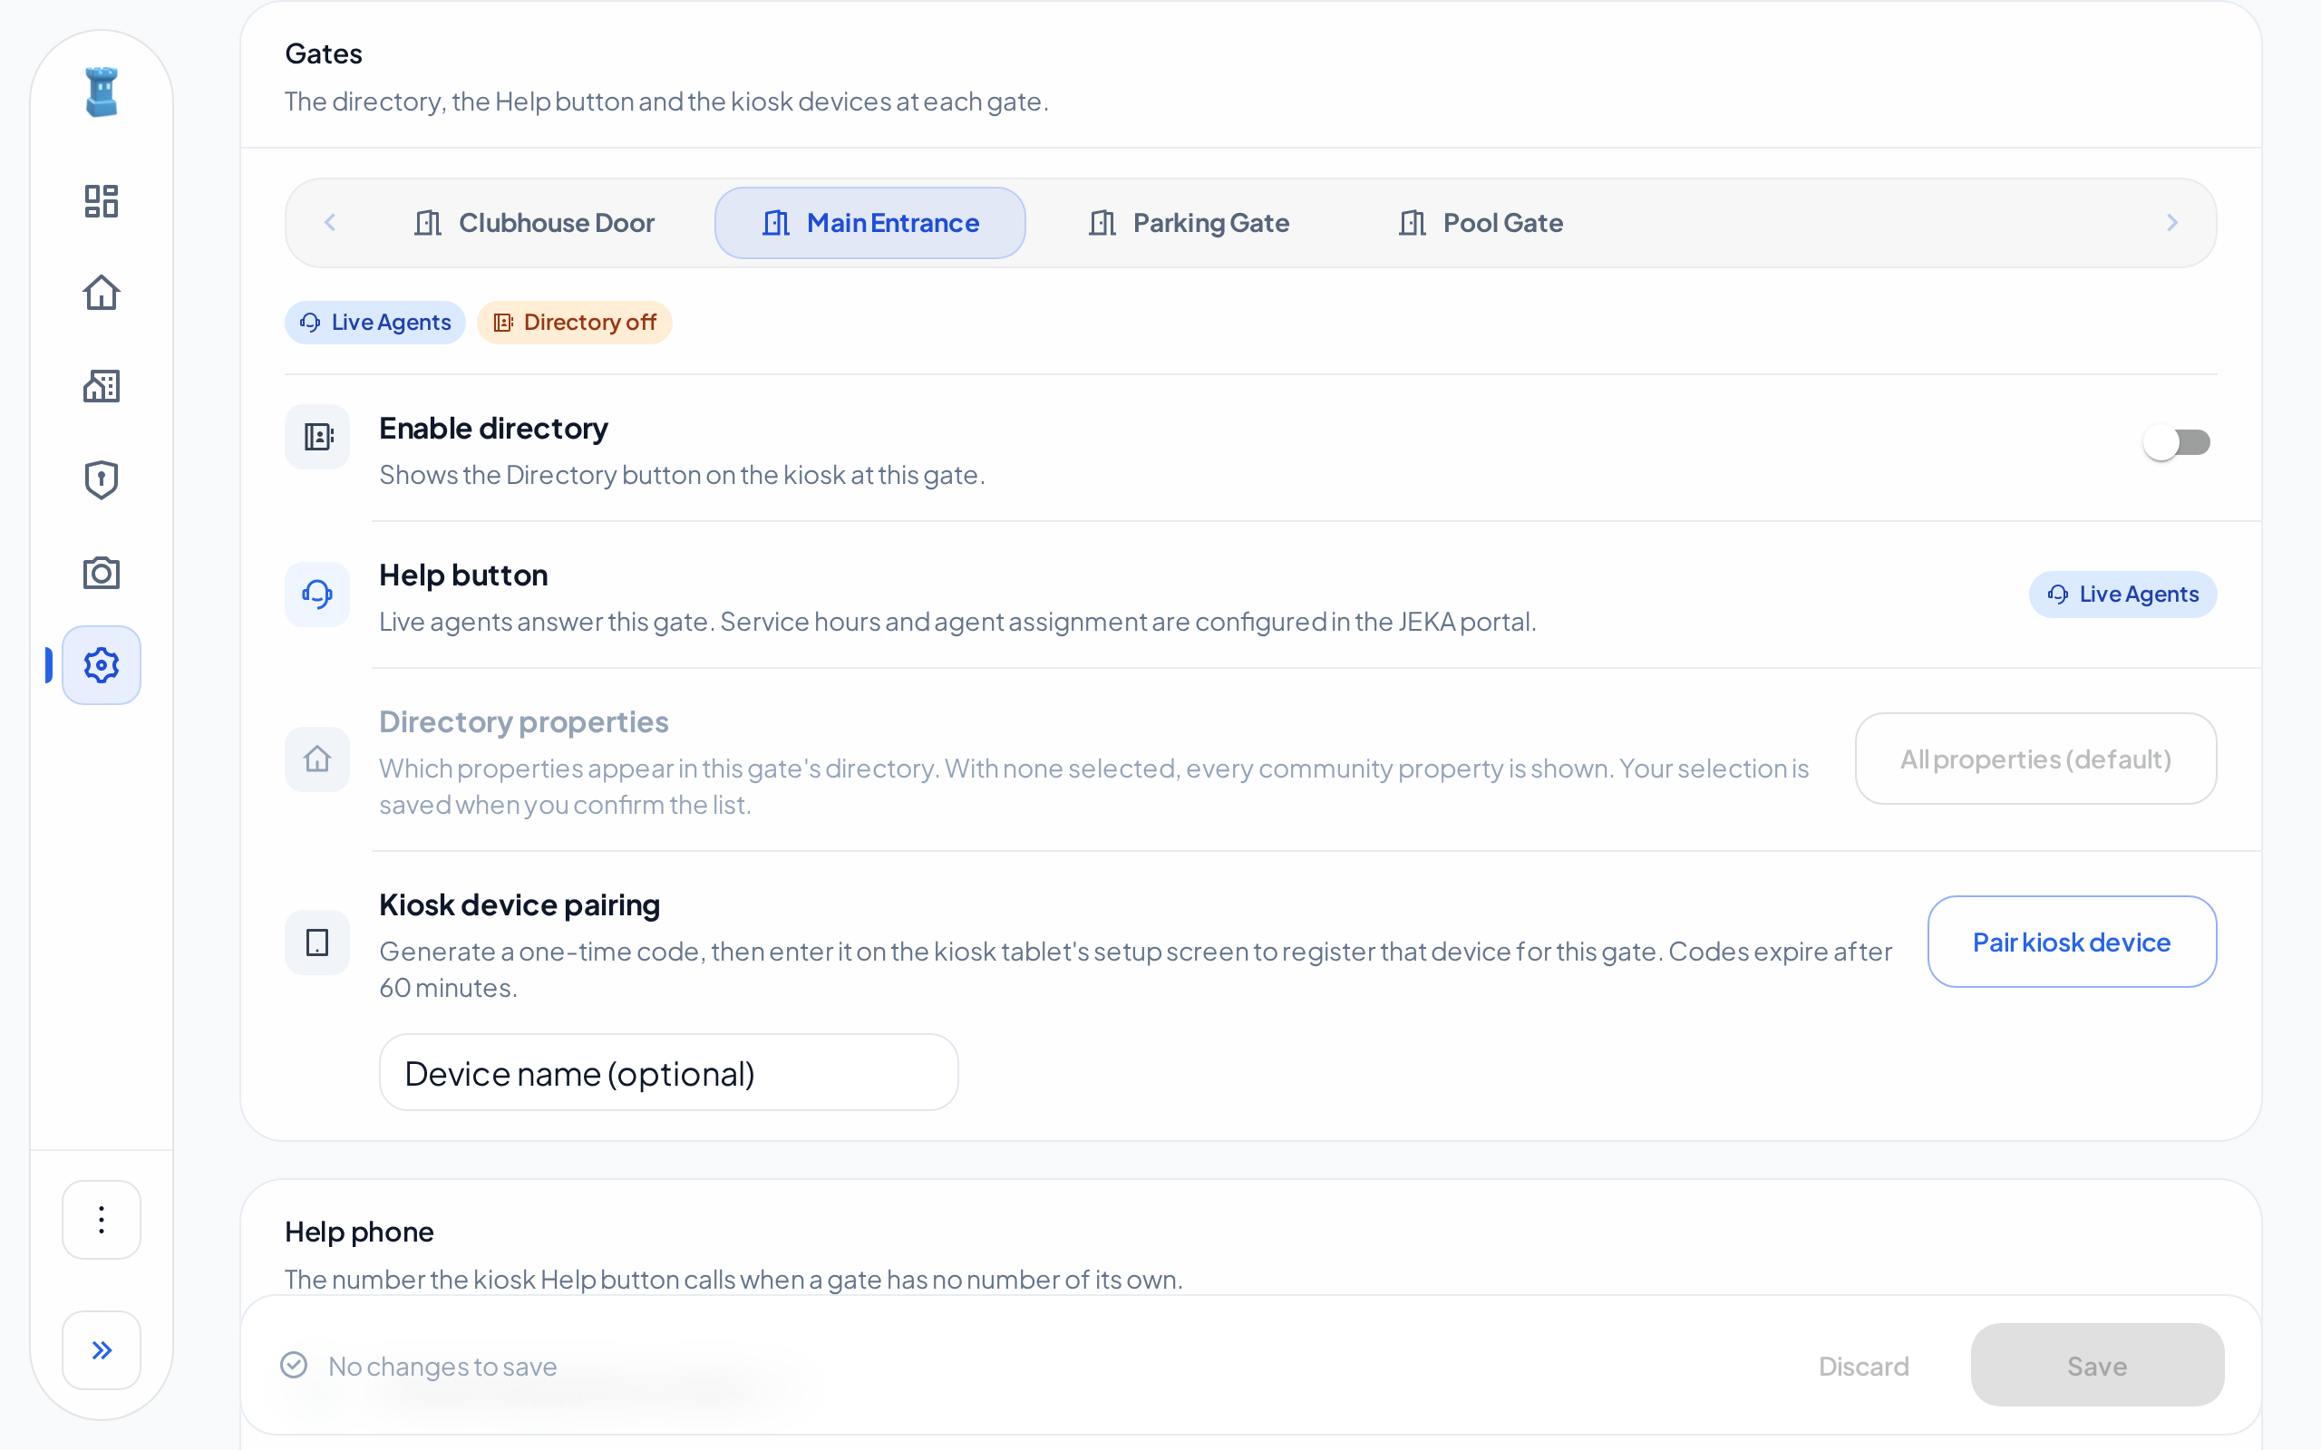Open the home icon in sidebar
The image size is (2321, 1450).
pyautogui.click(x=102, y=293)
